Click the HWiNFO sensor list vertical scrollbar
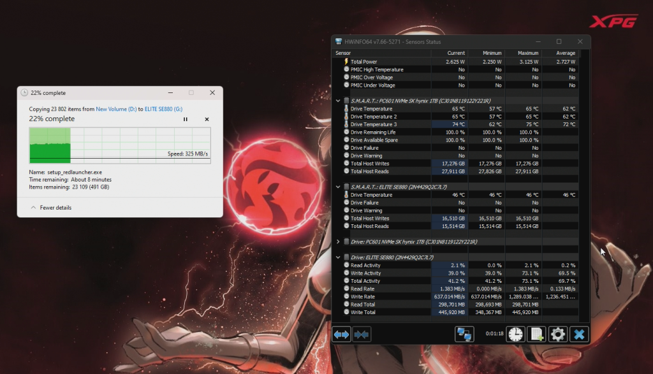 [x=584, y=185]
